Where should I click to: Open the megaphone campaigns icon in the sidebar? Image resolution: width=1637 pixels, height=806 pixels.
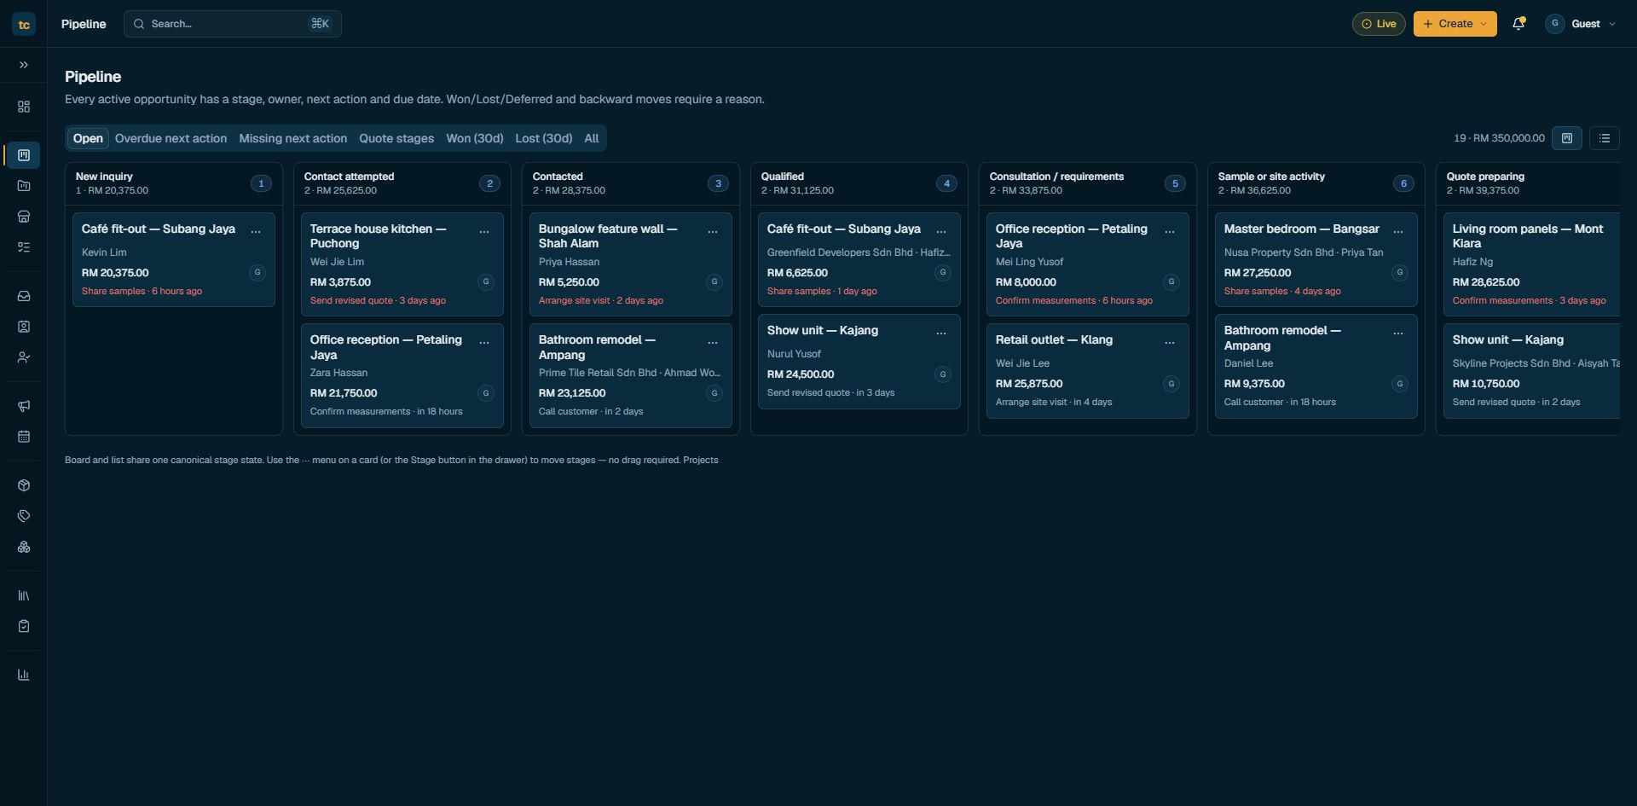coord(24,406)
